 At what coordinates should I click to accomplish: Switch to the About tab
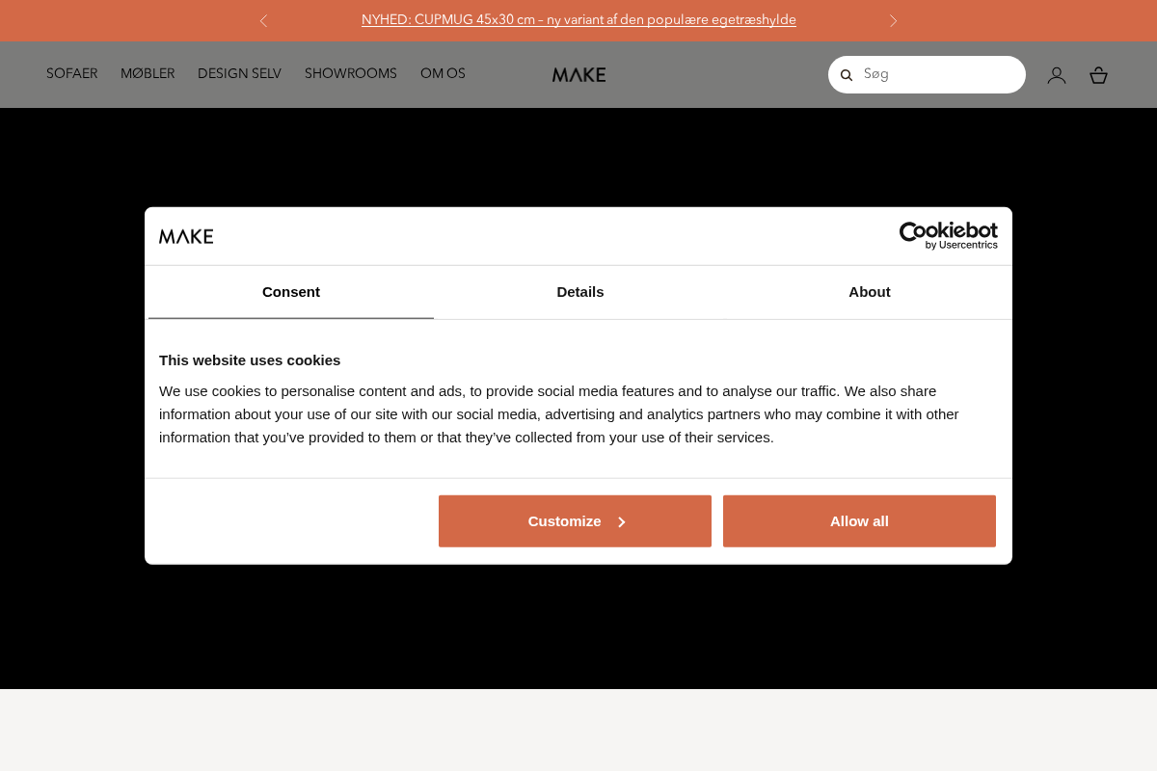869,292
